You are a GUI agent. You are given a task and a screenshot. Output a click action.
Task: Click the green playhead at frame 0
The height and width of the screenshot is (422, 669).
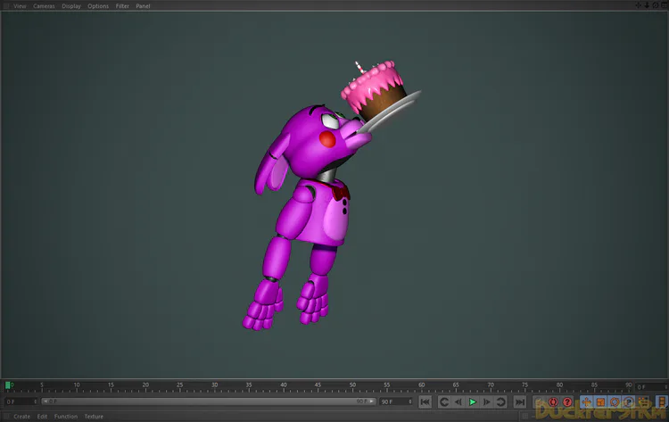[7, 385]
